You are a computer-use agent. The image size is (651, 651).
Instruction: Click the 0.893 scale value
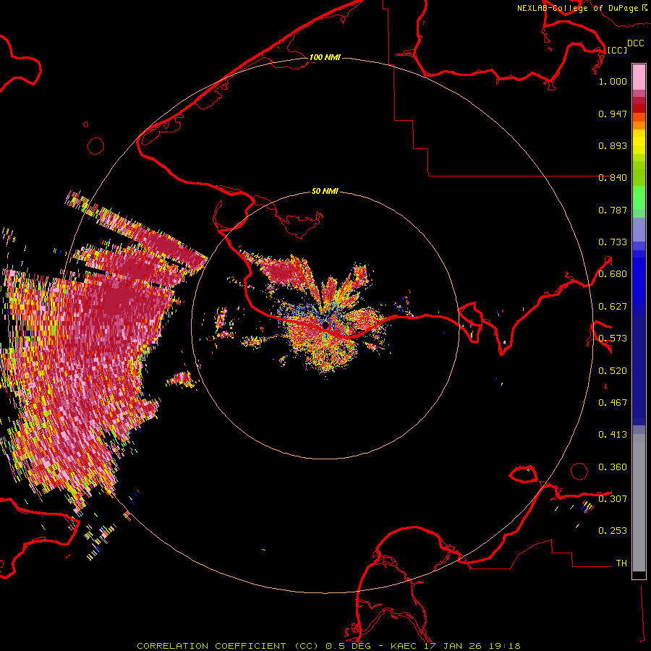[613, 145]
